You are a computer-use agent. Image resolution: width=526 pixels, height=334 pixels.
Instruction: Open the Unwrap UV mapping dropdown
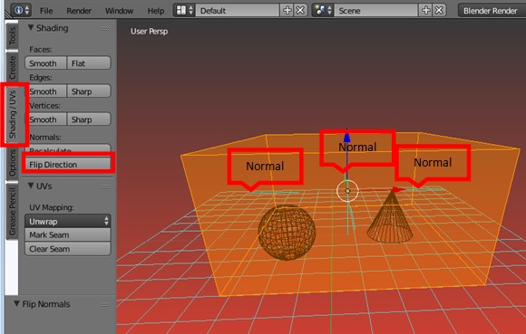tap(67, 221)
